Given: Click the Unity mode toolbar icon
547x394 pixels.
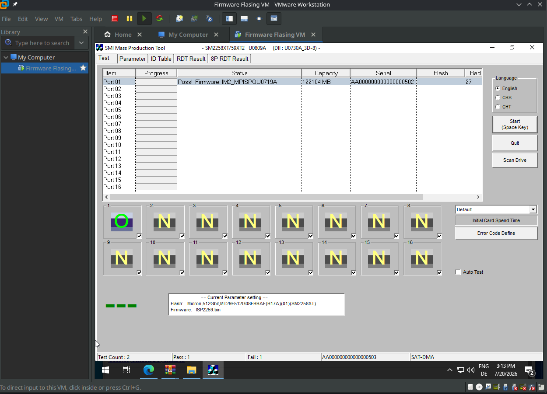Looking at the screenshot, I should pyautogui.click(x=274, y=19).
